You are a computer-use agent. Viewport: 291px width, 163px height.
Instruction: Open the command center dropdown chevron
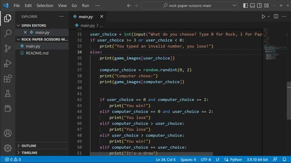pos(234,5)
